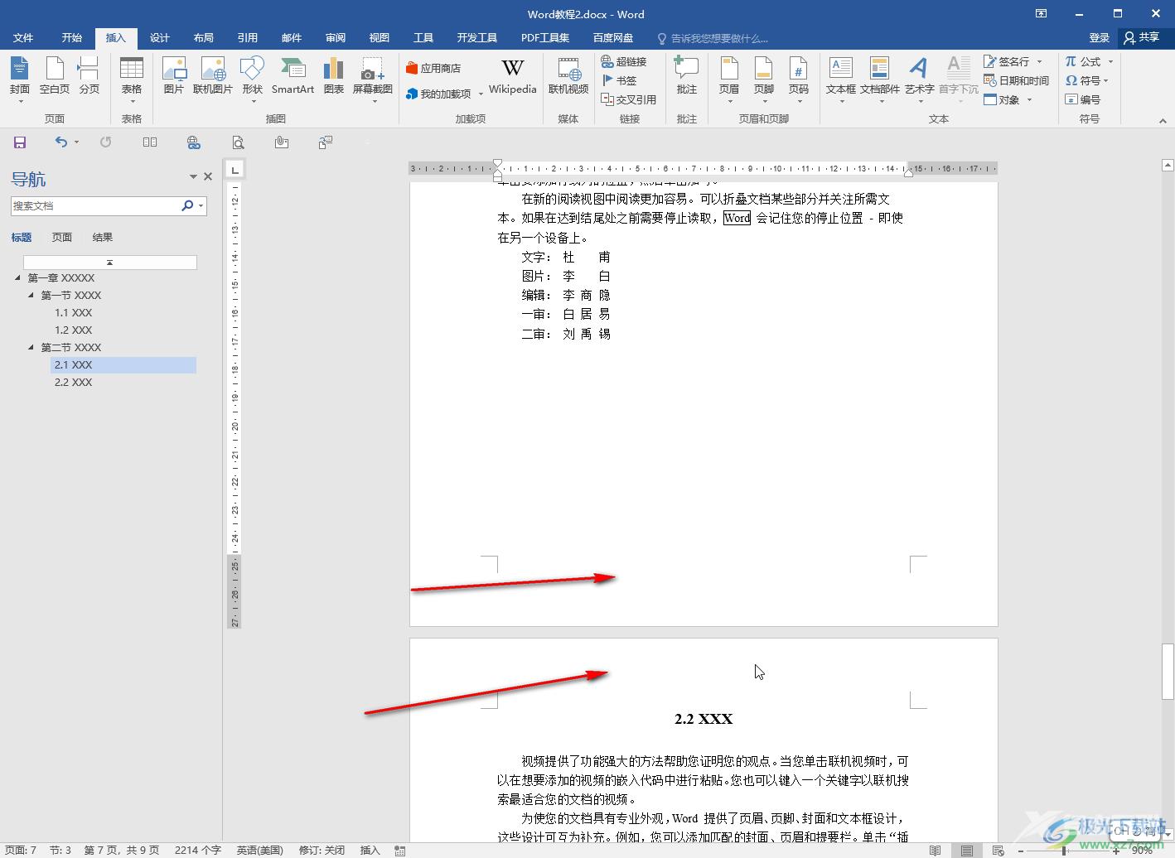Insert a picture (图片)
The width and height of the screenshot is (1175, 858).
click(x=174, y=76)
